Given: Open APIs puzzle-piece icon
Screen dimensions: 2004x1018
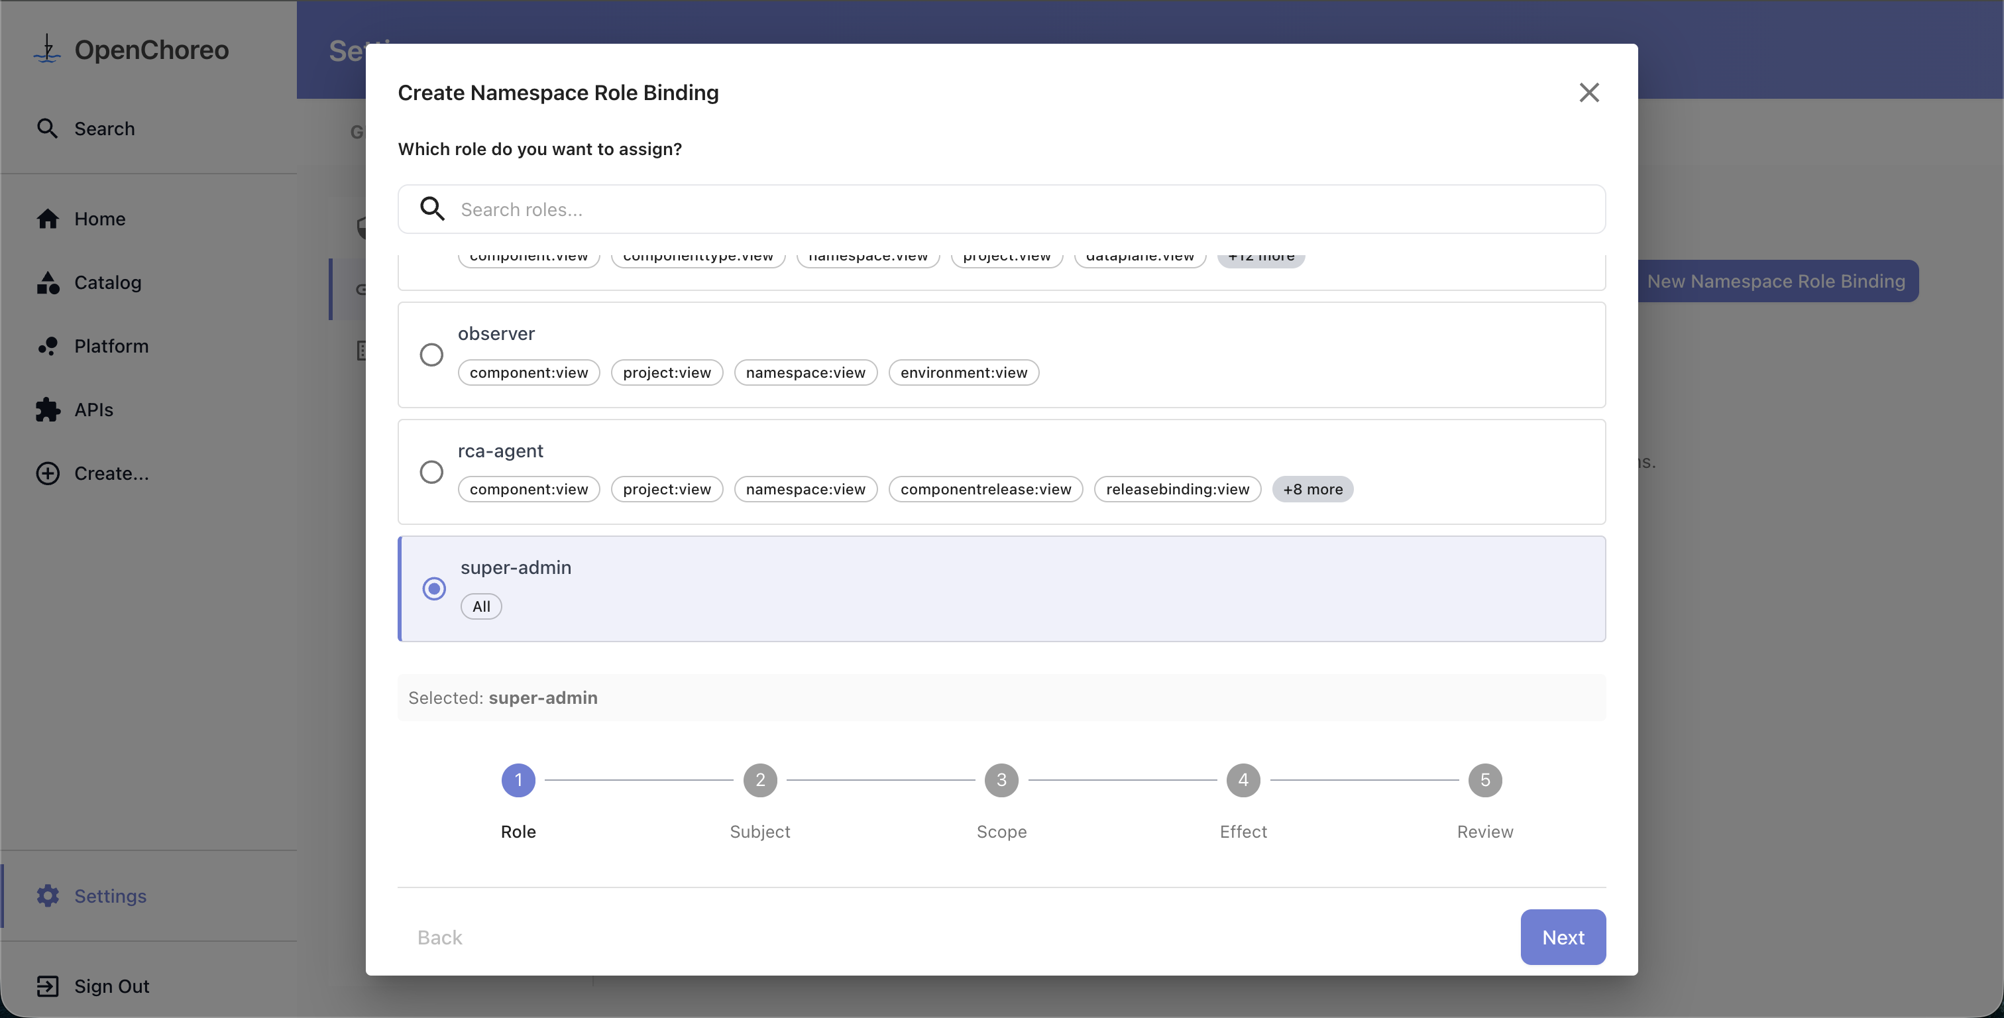Looking at the screenshot, I should [x=48, y=410].
